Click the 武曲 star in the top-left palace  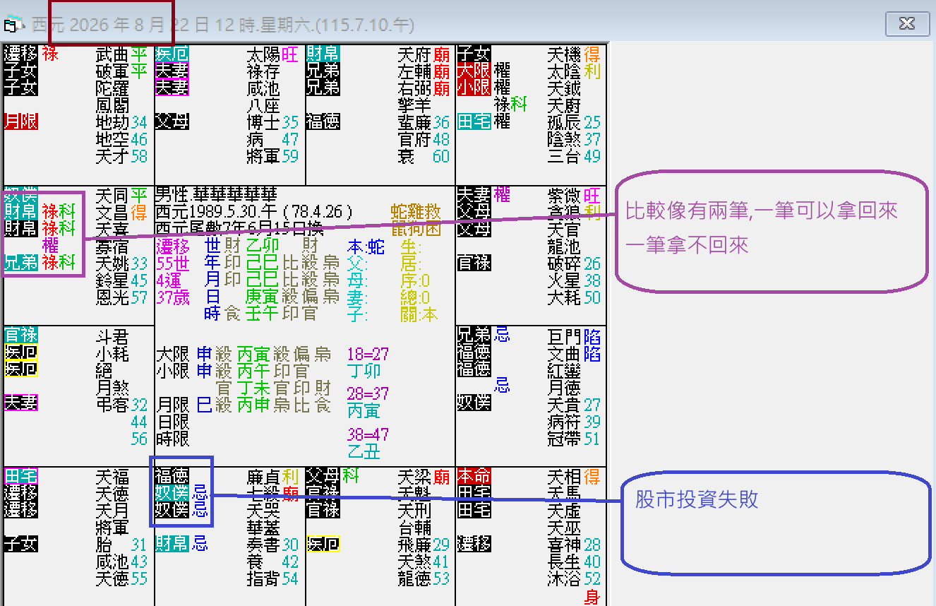click(102, 55)
